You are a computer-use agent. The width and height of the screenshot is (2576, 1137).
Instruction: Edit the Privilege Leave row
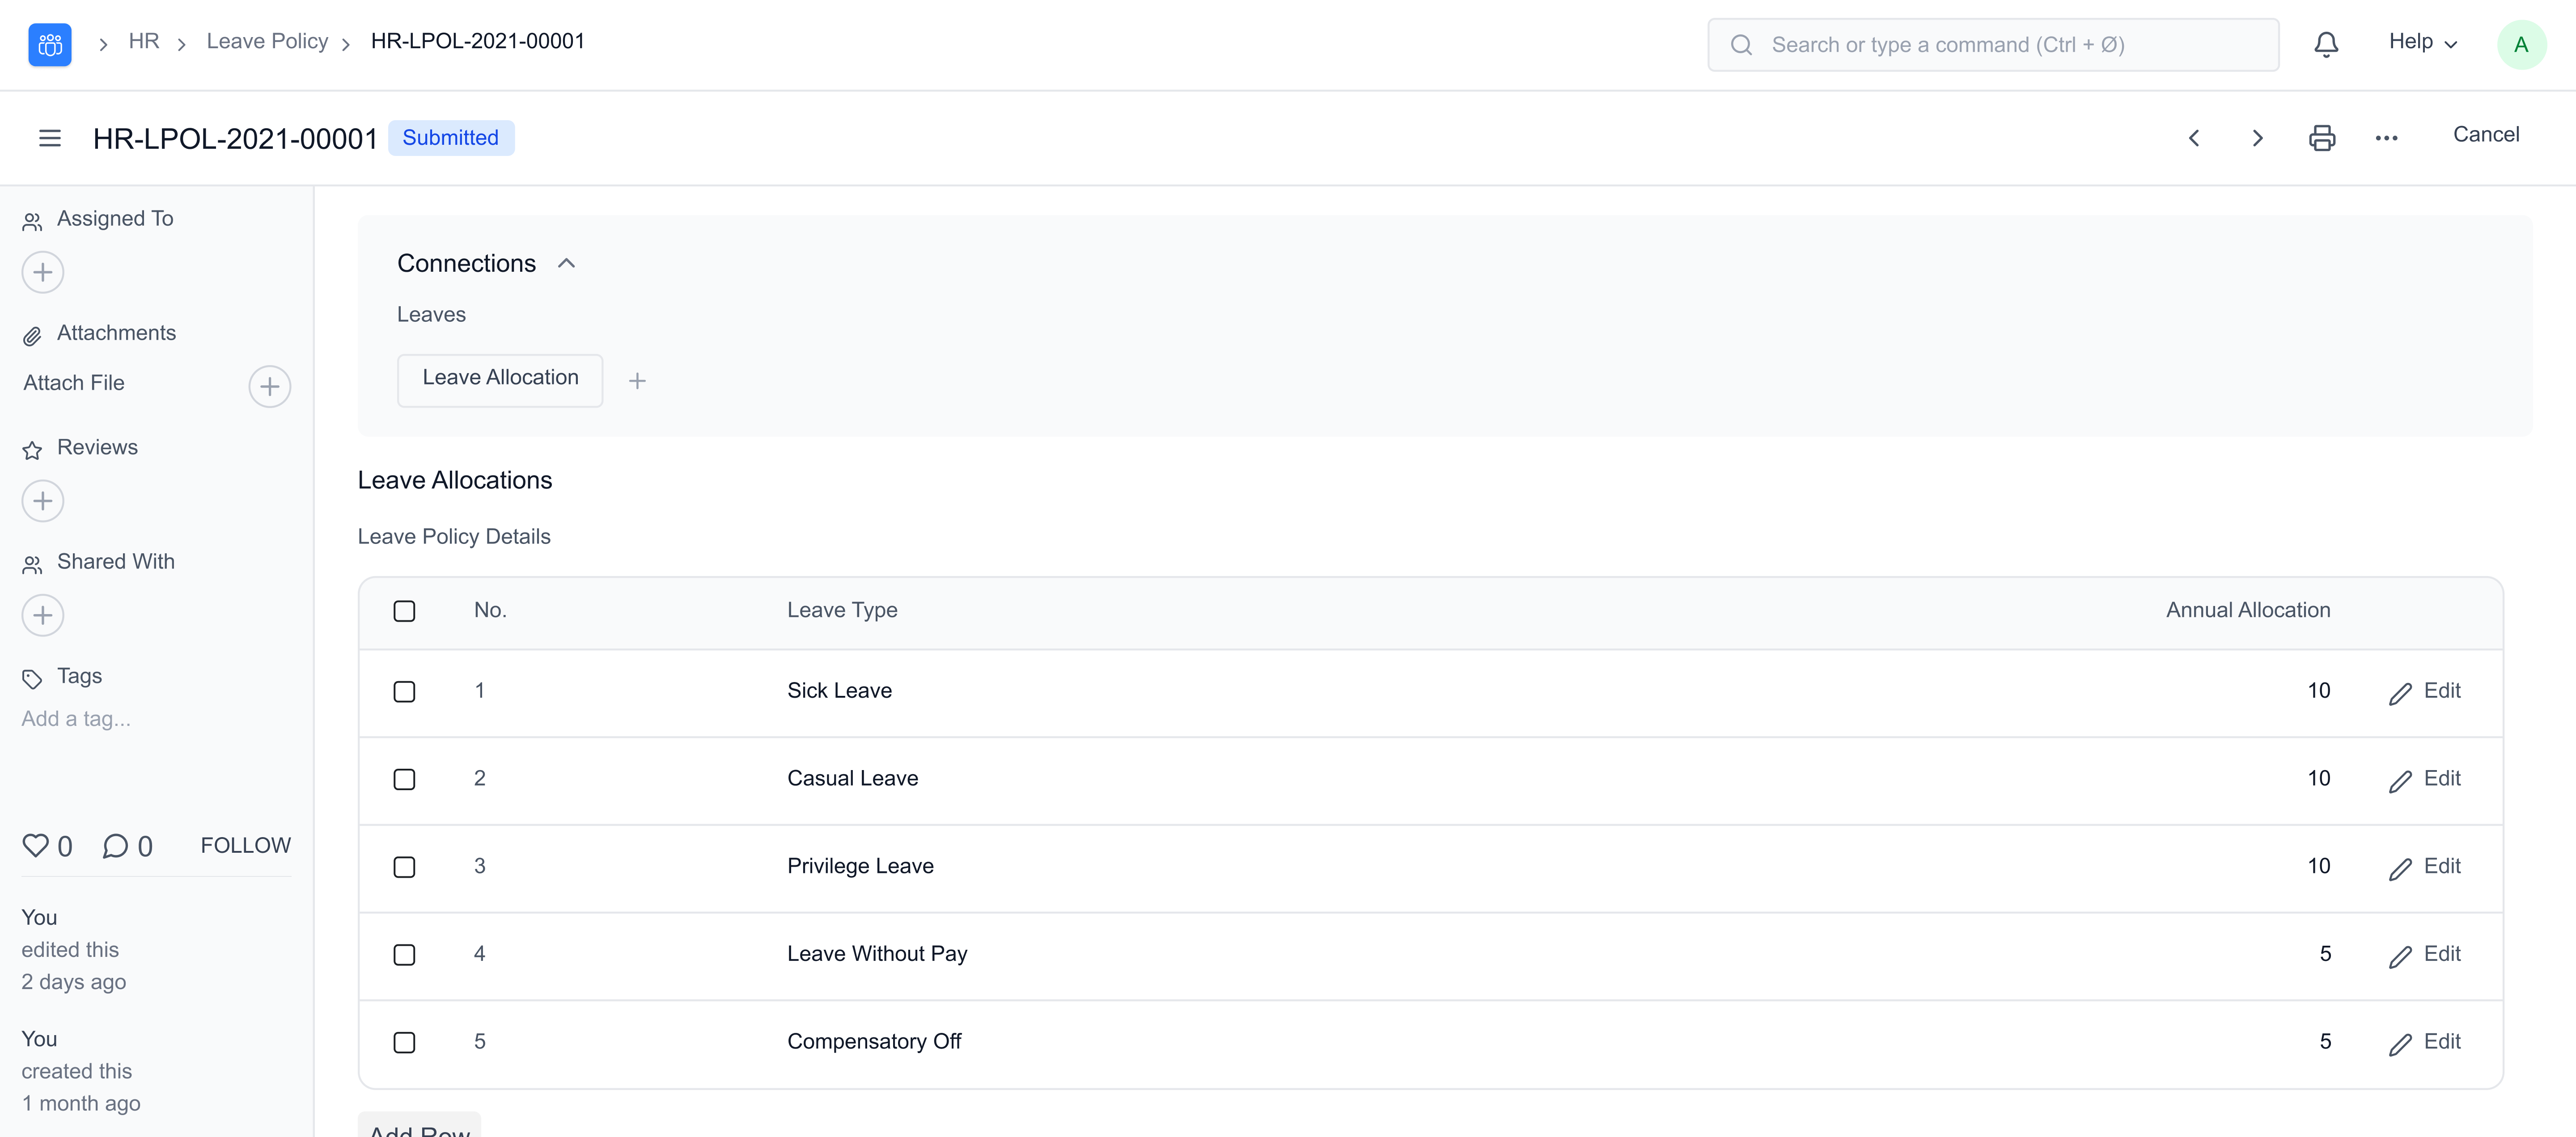[x=2425, y=867]
